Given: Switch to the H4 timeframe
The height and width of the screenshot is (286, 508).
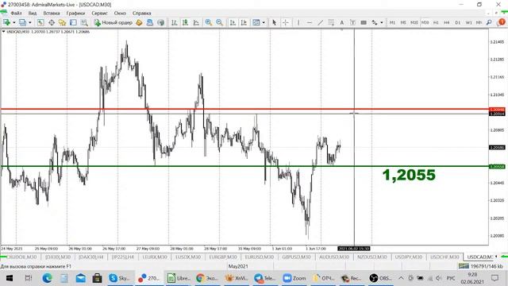Looking at the screenshot, I should tap(447, 22).
